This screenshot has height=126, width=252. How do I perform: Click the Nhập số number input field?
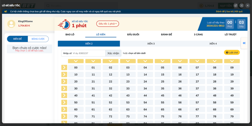click(88, 53)
